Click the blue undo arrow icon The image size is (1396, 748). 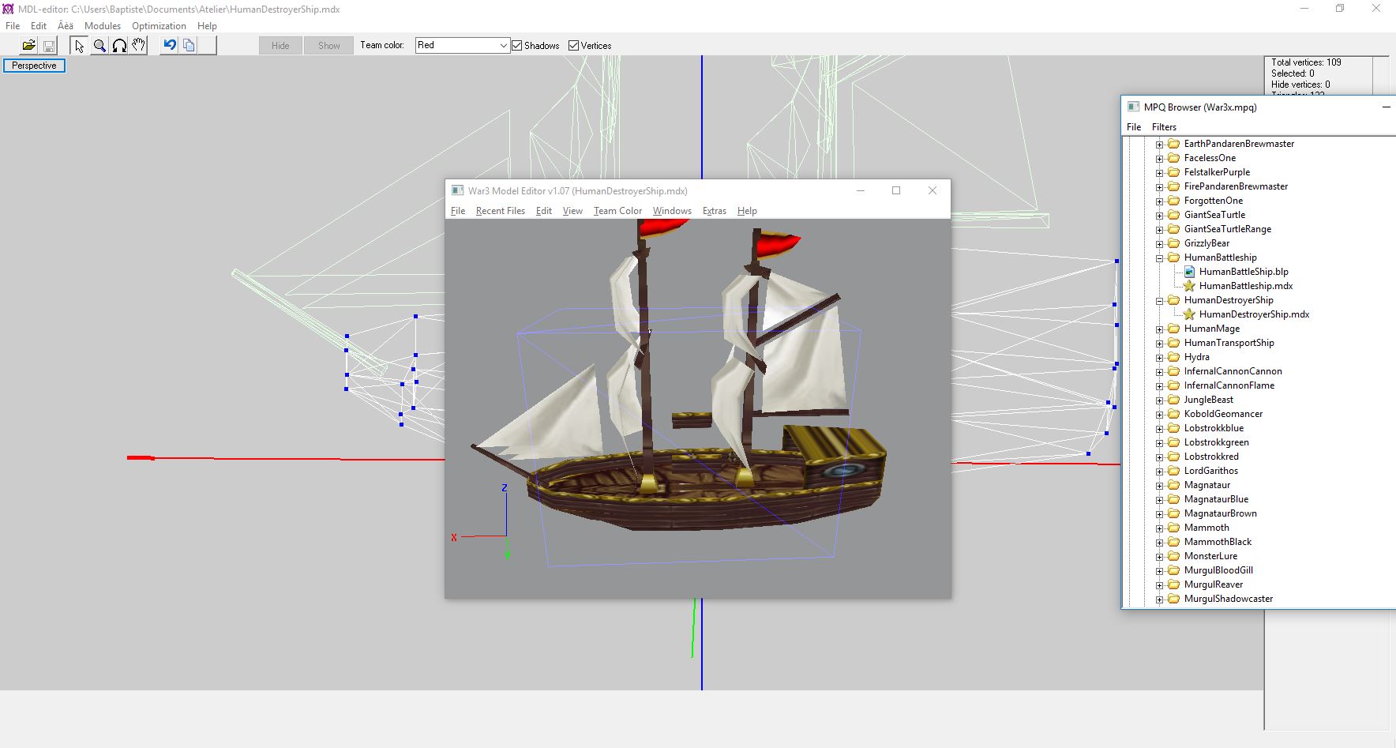169,46
